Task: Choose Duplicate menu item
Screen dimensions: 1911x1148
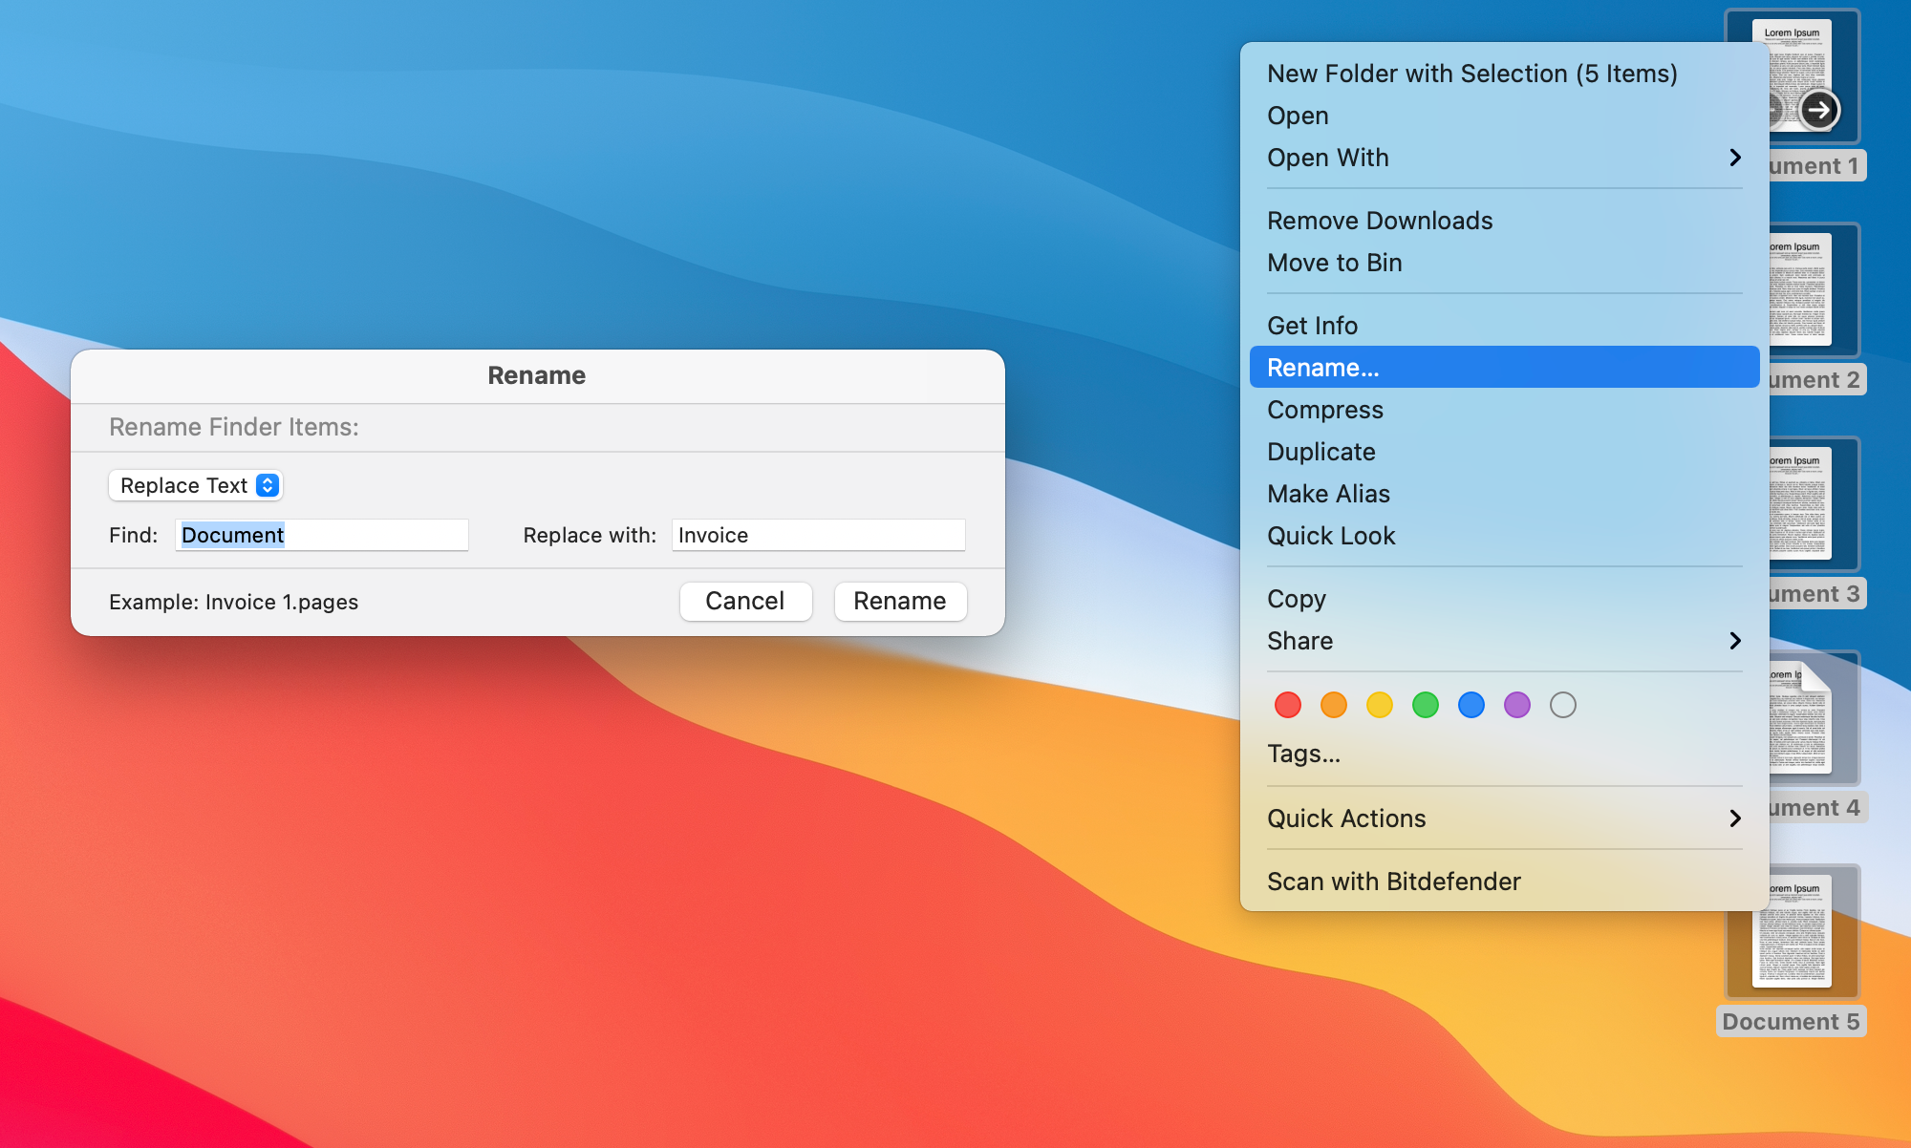Action: pyautogui.click(x=1504, y=452)
